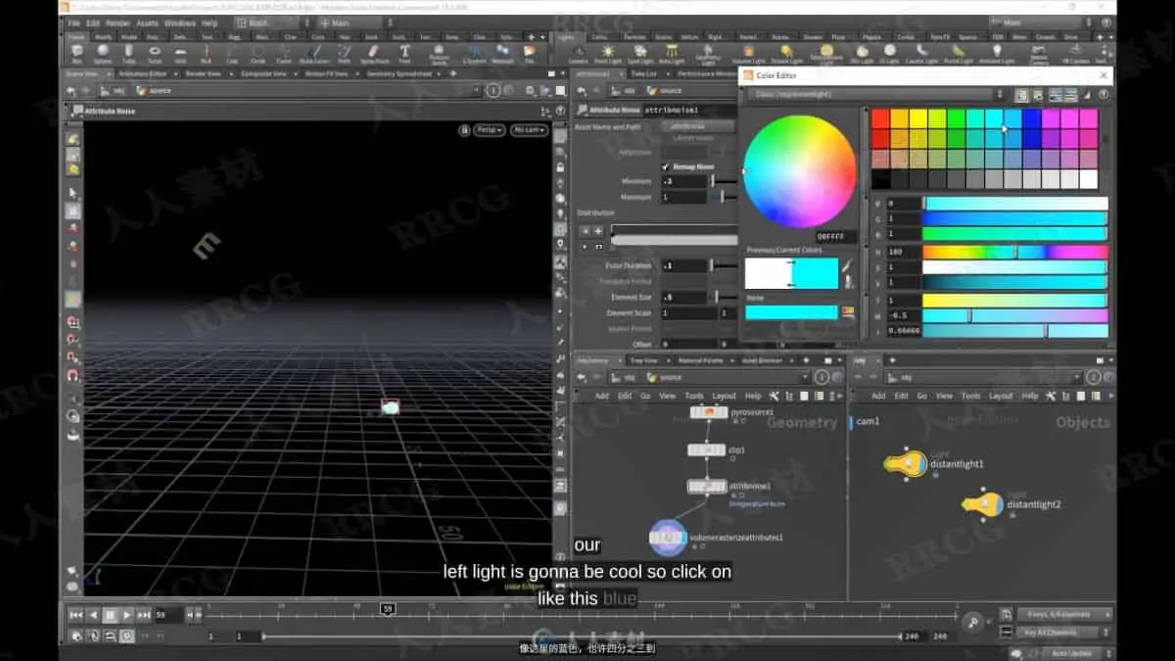
Task: Jump to the first frame
Action: [75, 615]
